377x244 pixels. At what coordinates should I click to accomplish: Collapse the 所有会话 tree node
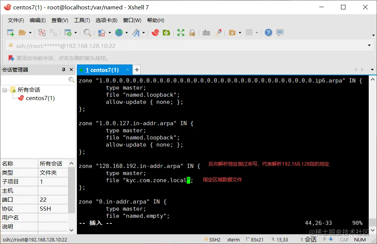tap(5, 90)
